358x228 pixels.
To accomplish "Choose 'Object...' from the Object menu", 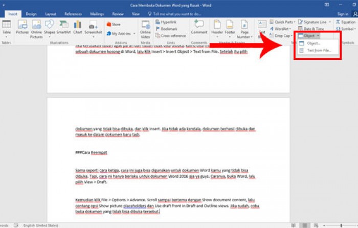I will point(318,43).
